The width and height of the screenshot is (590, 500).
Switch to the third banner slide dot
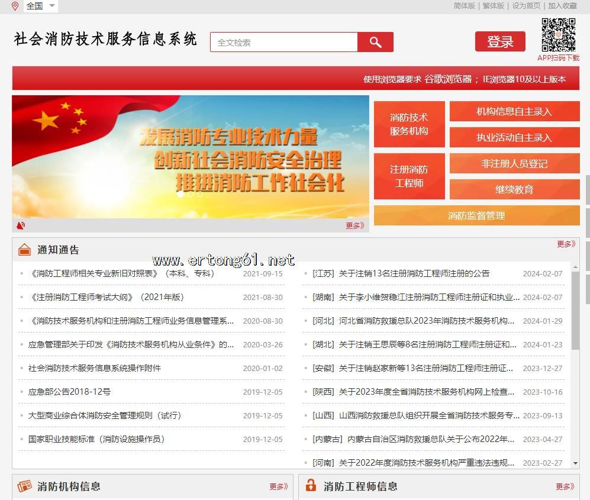point(200,194)
